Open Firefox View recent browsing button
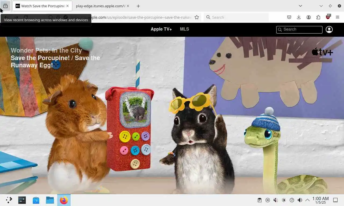This screenshot has width=344, height=206. (5, 6)
